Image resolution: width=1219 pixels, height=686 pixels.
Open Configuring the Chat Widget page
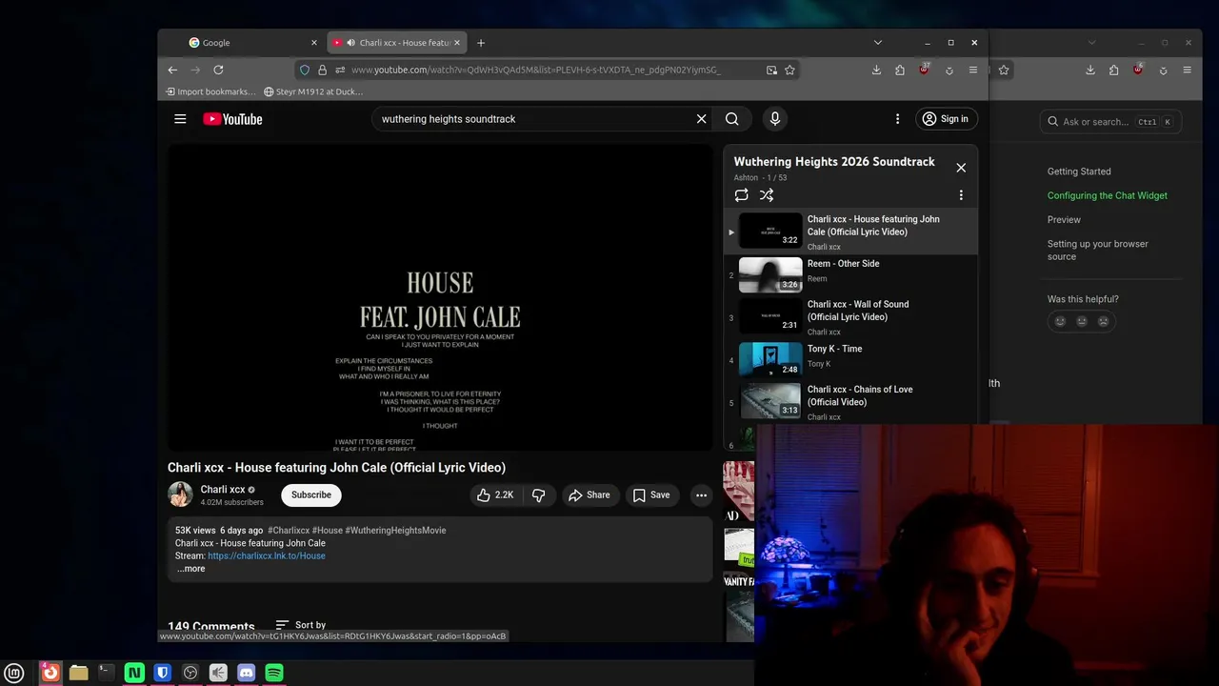tap(1108, 195)
